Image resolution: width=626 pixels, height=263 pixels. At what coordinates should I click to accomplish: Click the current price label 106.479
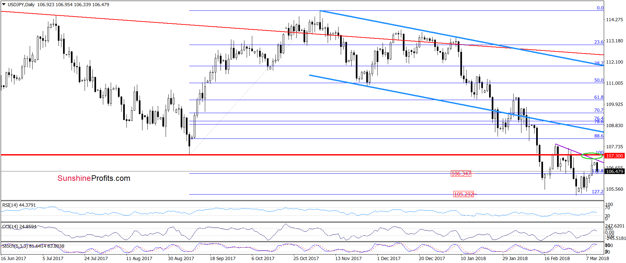tap(615, 171)
